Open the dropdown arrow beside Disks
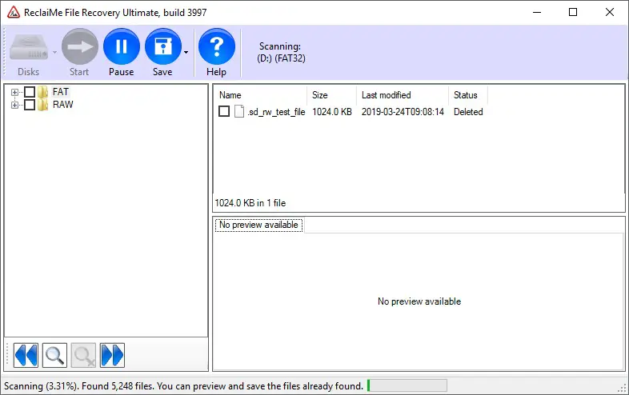This screenshot has height=395, width=629. point(54,52)
